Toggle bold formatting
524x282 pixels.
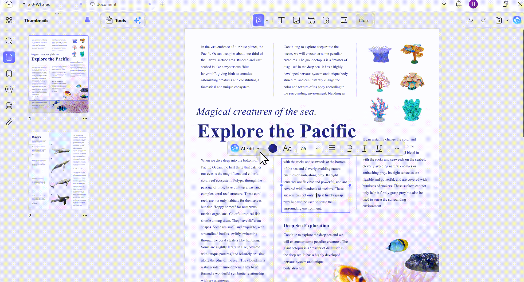[350, 148]
